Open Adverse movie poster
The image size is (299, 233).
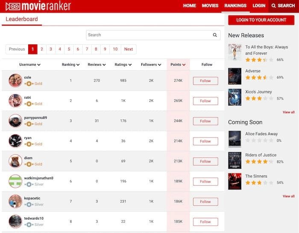tap(235, 76)
